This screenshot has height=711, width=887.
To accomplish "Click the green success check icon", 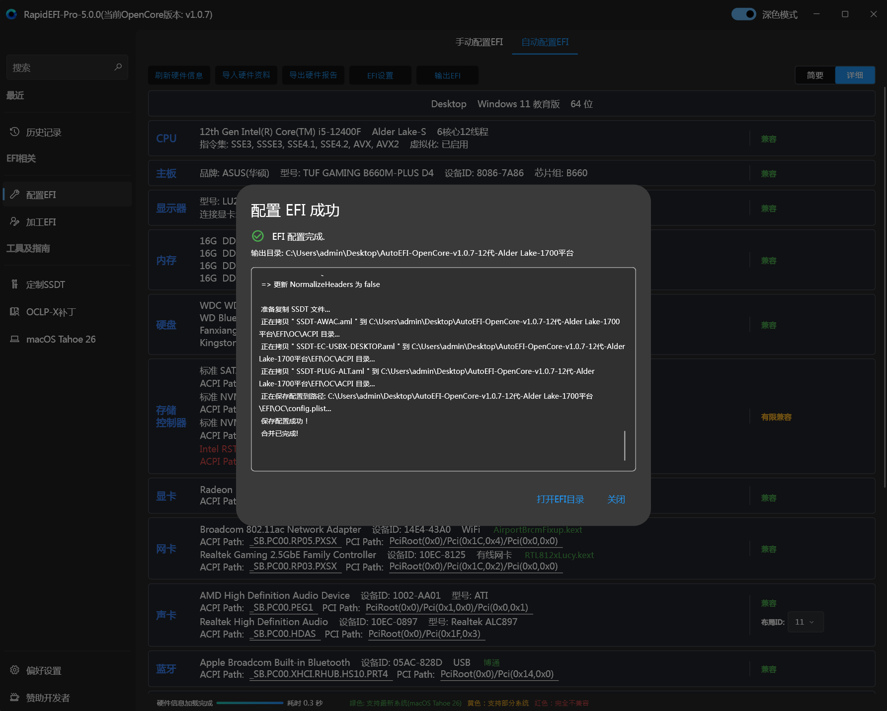I will (x=258, y=236).
